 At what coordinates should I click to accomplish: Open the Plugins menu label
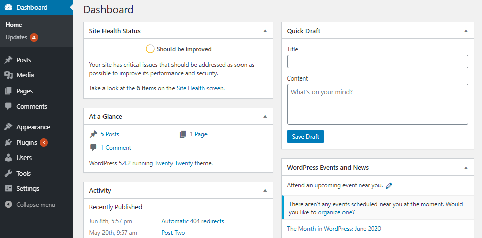coord(27,142)
